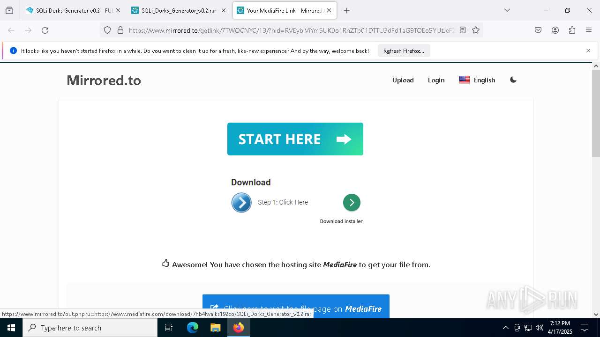Click the page vertical scrollbar thumb
This screenshot has width=600, height=337.
596,114
